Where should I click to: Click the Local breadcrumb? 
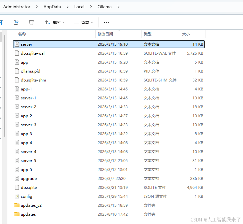(x=79, y=7)
